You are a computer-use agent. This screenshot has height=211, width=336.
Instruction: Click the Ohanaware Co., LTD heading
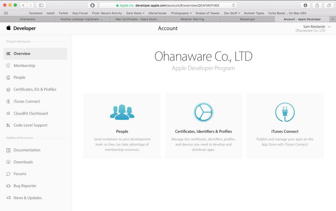click(x=203, y=57)
